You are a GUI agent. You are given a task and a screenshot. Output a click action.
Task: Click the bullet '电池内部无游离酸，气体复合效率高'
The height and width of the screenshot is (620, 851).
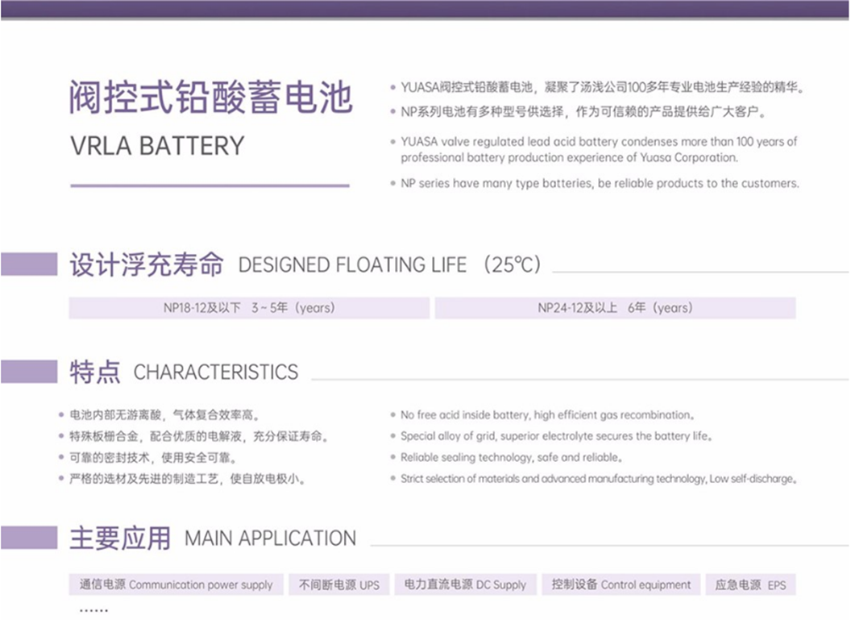coord(165,415)
